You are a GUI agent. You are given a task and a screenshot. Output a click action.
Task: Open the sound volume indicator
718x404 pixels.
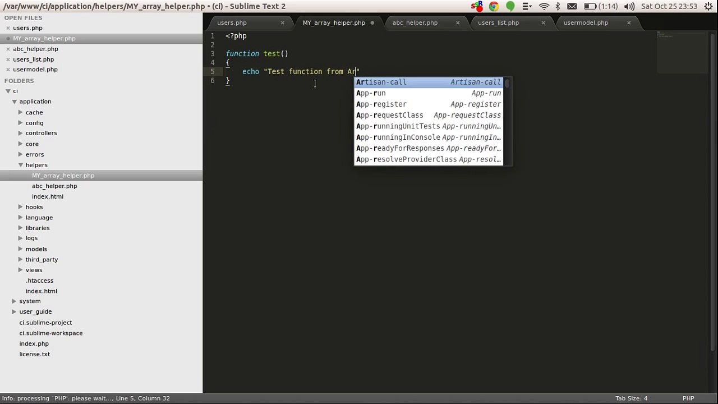pyautogui.click(x=629, y=6)
